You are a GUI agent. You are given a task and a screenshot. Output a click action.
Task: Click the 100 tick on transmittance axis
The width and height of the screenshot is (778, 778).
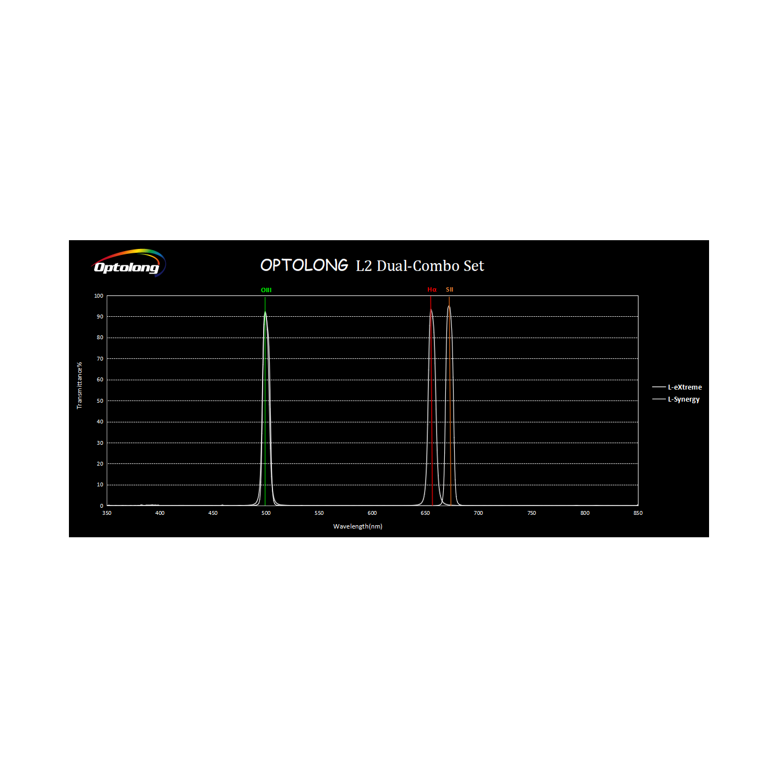point(98,296)
